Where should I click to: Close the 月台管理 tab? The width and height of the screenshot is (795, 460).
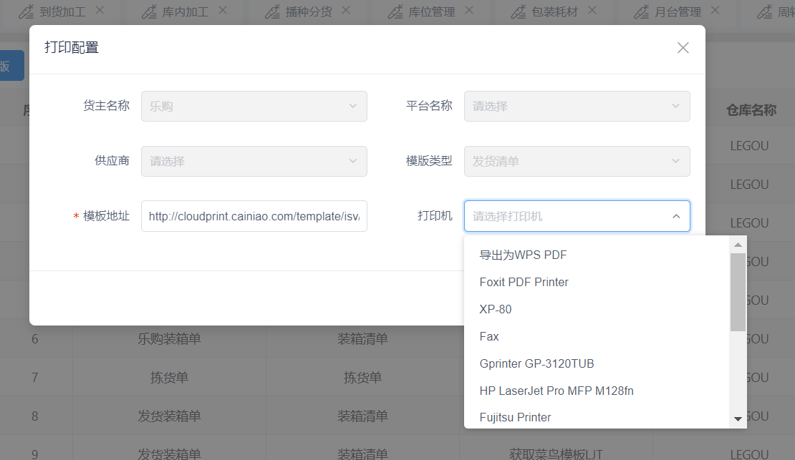[x=715, y=10]
